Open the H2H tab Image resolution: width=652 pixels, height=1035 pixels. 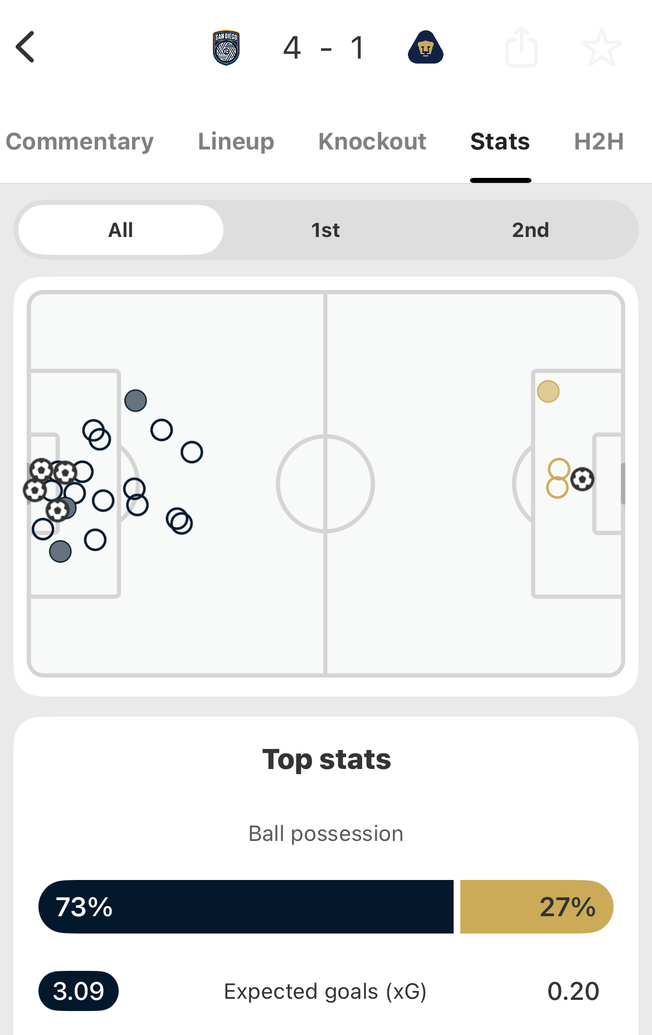[599, 142]
